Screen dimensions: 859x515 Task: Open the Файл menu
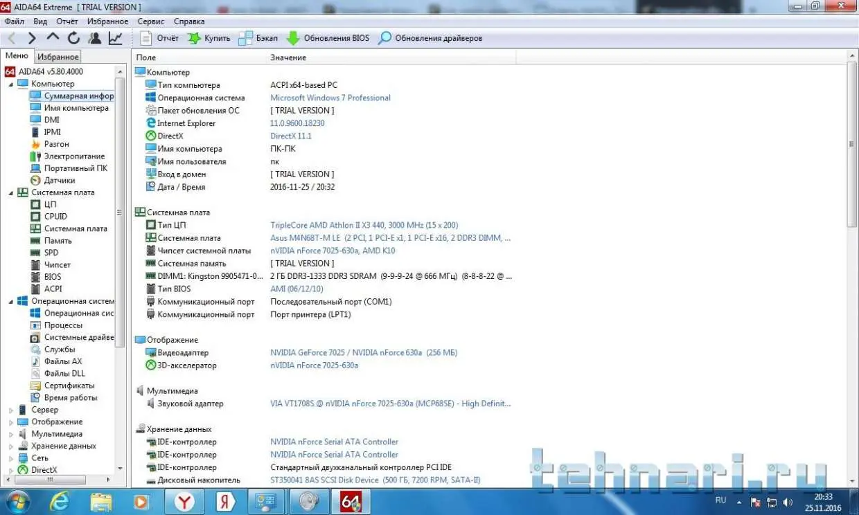coord(15,21)
